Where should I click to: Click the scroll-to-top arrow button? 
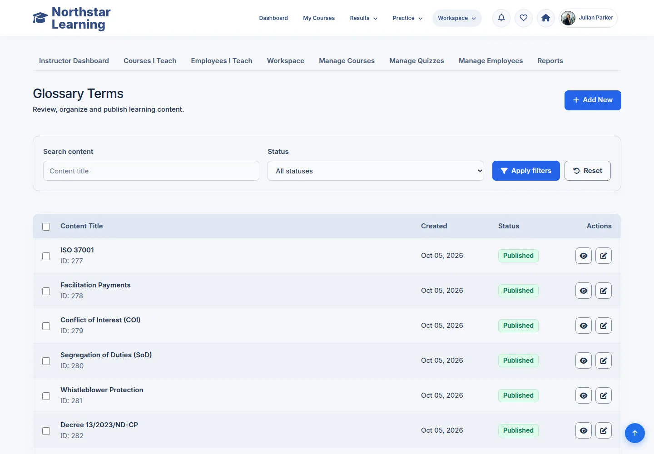tap(635, 433)
